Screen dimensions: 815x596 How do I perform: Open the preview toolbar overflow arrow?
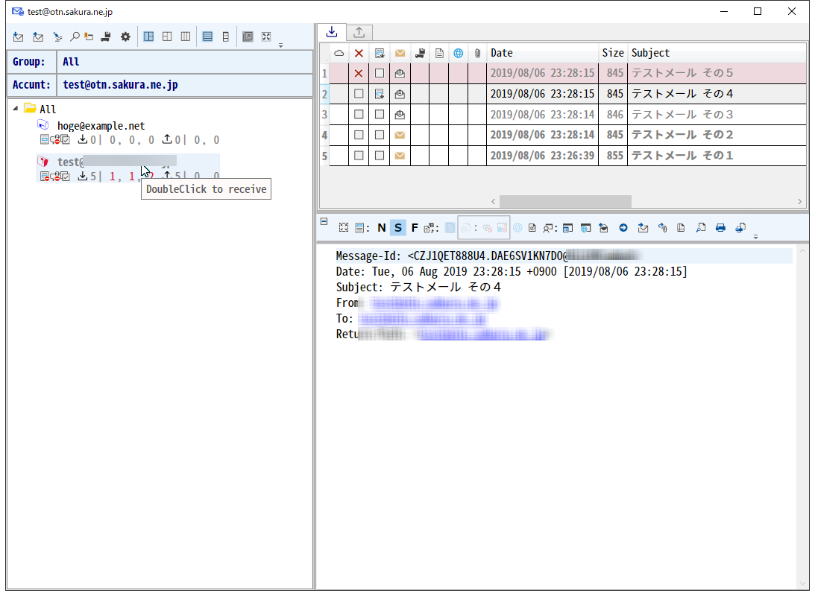point(756,237)
